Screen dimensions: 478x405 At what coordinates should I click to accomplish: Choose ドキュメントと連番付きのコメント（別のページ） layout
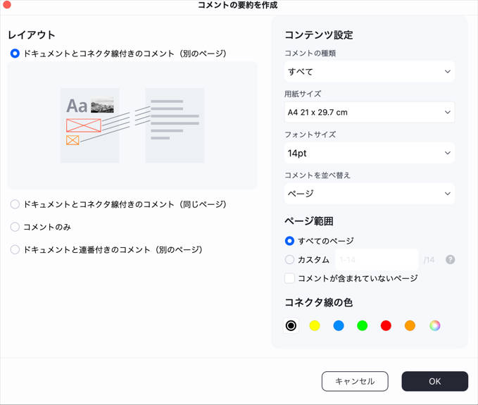click(15, 249)
